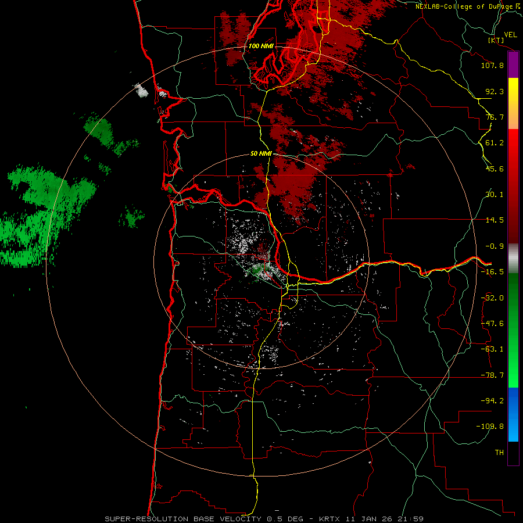The width and height of the screenshot is (523, 523).
Task: Click the VEL legend heading
Action: click(510, 35)
